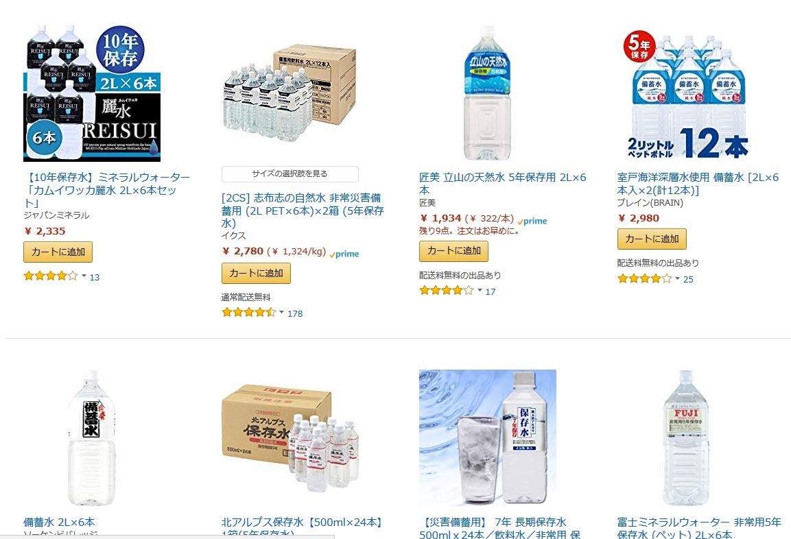Image resolution: width=791 pixels, height=539 pixels.
Task: Click the 7年保存水 glass and bottle image
Action: pos(488,438)
